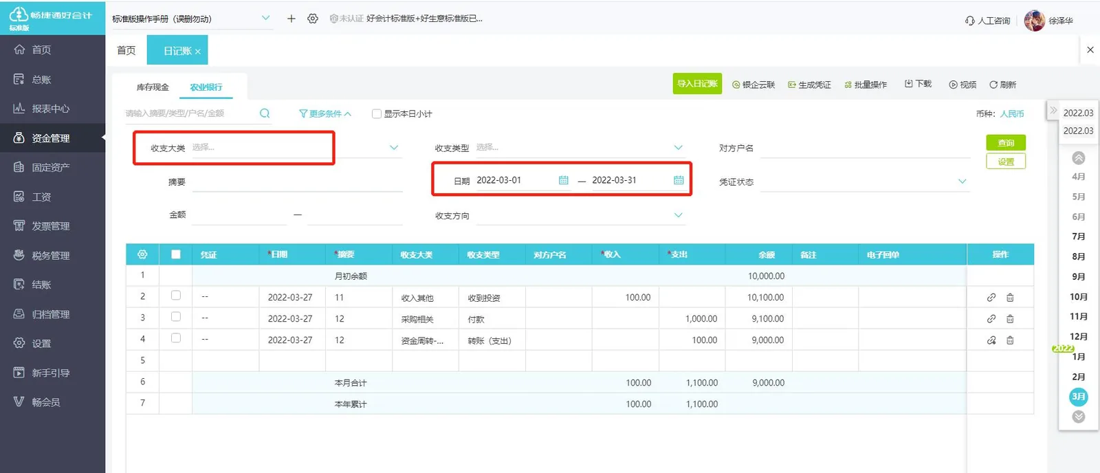1100x473 pixels.
Task: Check the row 3 checkbox
Action: pos(176,317)
